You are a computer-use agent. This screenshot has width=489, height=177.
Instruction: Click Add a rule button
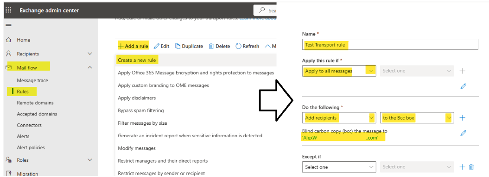click(133, 46)
